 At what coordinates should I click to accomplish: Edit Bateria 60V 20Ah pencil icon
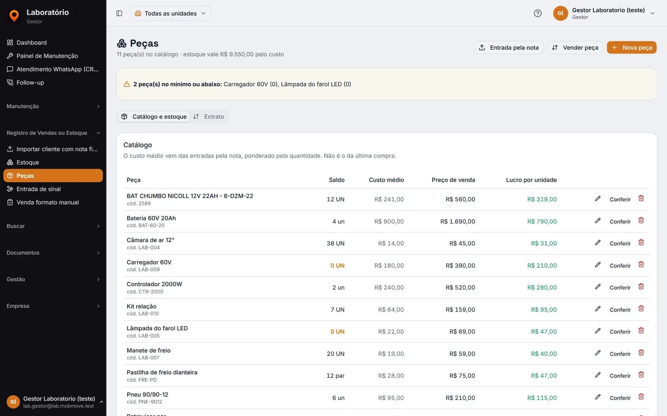[x=598, y=221]
